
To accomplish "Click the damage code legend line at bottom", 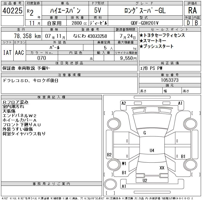I will (97, 198).
